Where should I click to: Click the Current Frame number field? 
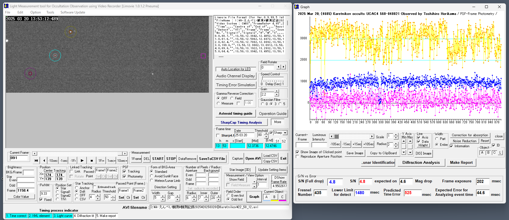(19, 158)
